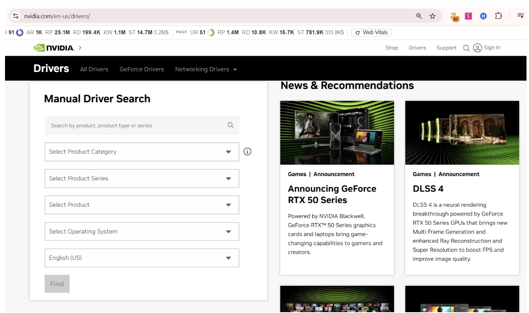Click the Find button
This screenshot has height=313, width=529.
[x=57, y=284]
